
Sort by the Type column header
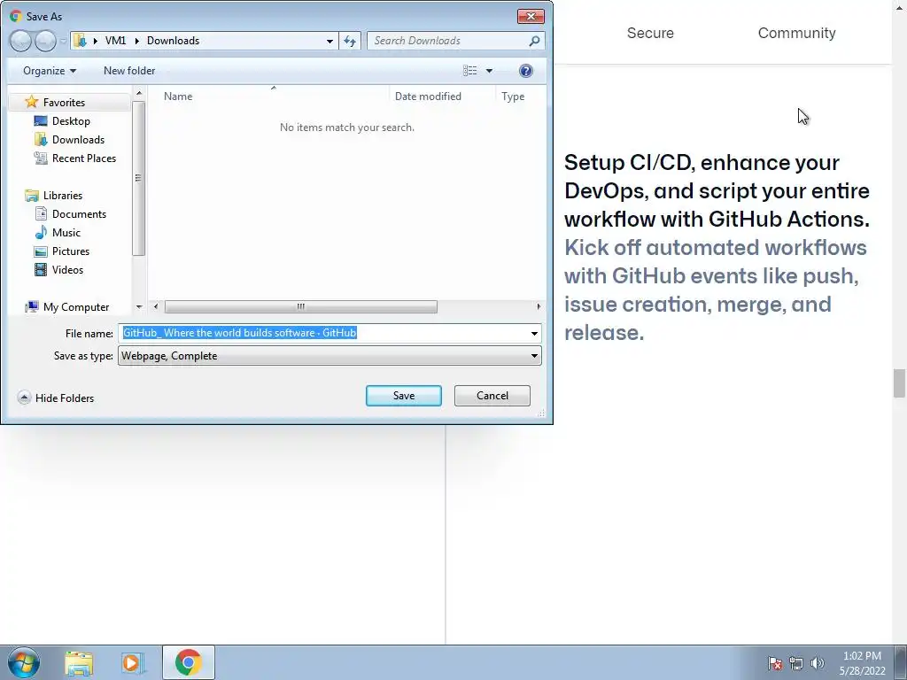[513, 97]
